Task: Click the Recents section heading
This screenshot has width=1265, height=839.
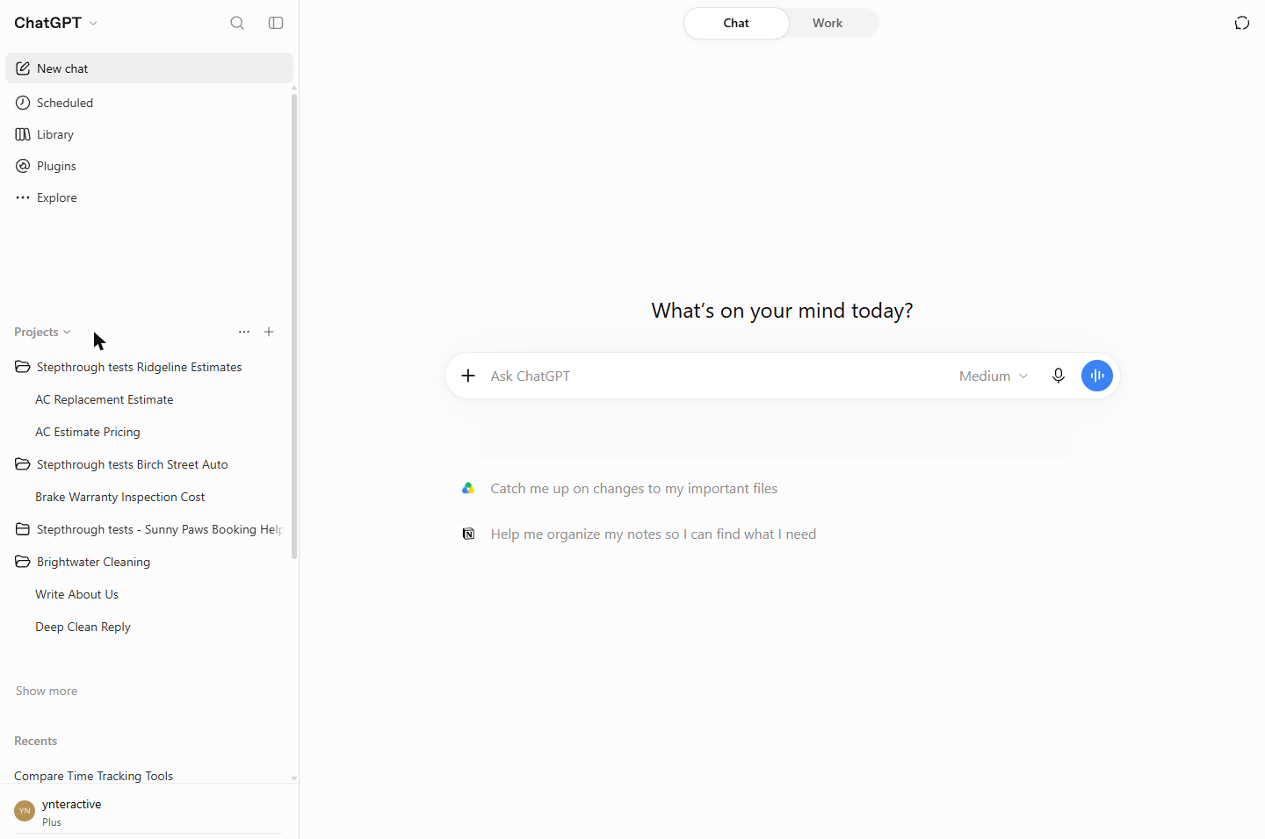Action: pos(35,741)
